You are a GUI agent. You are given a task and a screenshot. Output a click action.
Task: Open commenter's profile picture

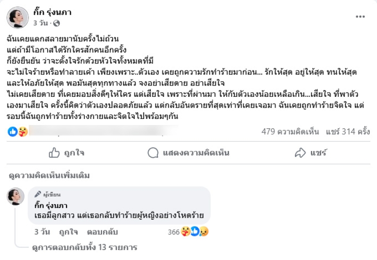pyautogui.click(x=16, y=197)
